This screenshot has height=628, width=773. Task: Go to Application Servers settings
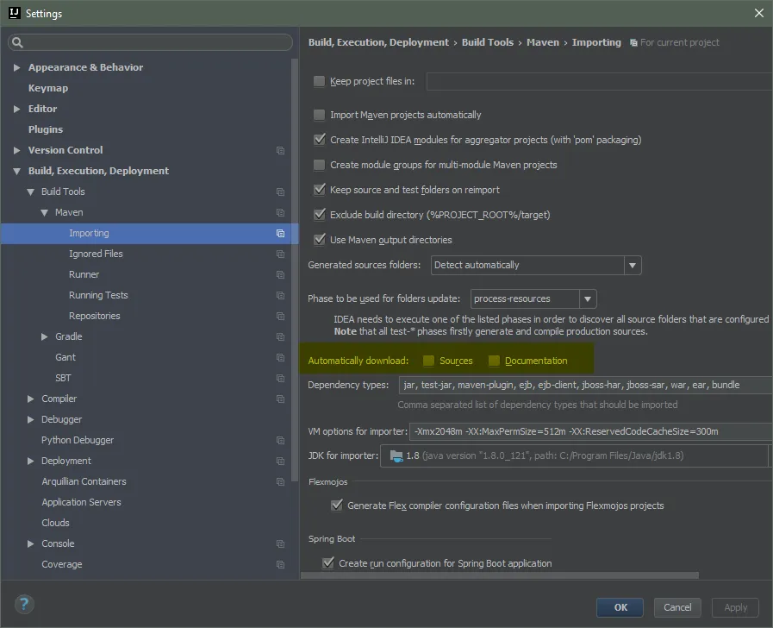(x=81, y=502)
